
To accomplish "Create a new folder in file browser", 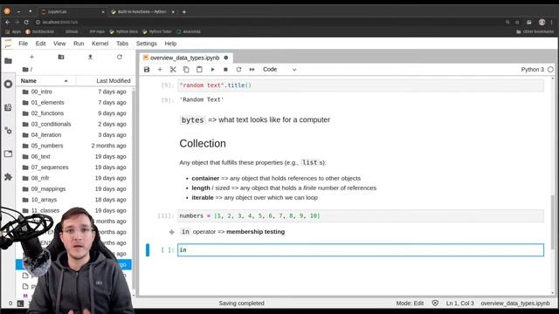I will click(x=61, y=57).
